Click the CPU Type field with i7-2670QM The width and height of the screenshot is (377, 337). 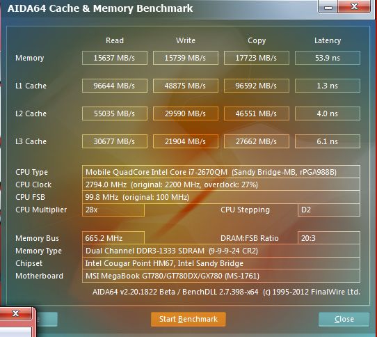221,172
